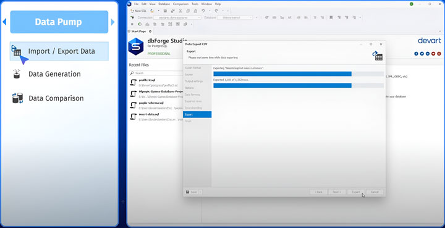This screenshot has width=445, height=228.
Task: Open the Comparison menu
Action: click(x=180, y=4)
